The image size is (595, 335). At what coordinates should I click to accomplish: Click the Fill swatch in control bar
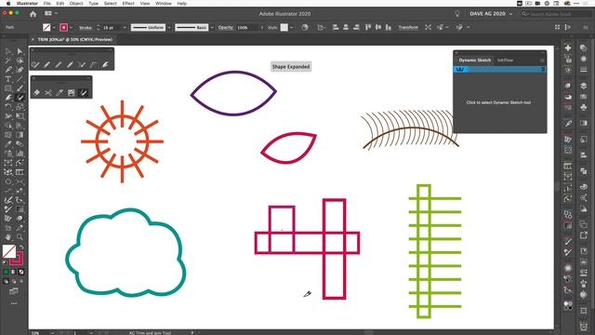(46, 27)
